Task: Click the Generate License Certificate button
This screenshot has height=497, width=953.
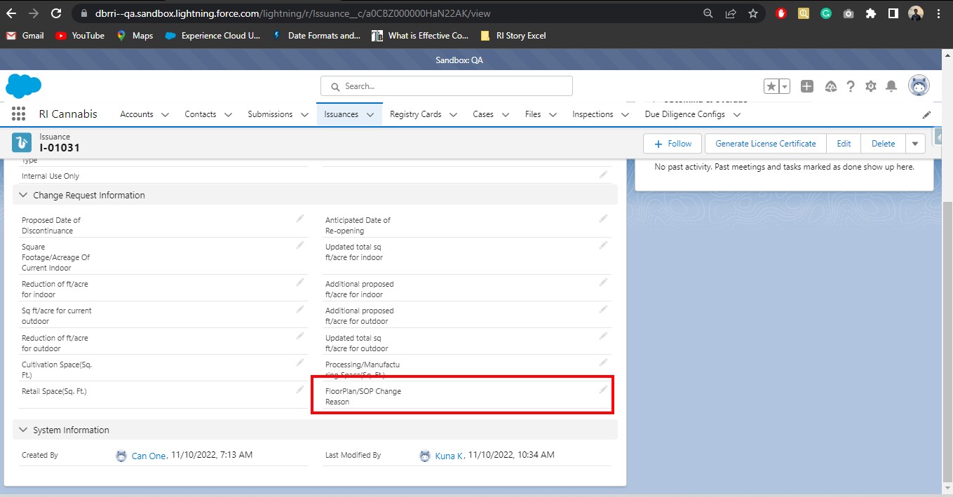Action: click(765, 143)
